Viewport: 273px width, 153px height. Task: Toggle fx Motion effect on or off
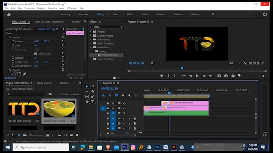tap(10, 37)
